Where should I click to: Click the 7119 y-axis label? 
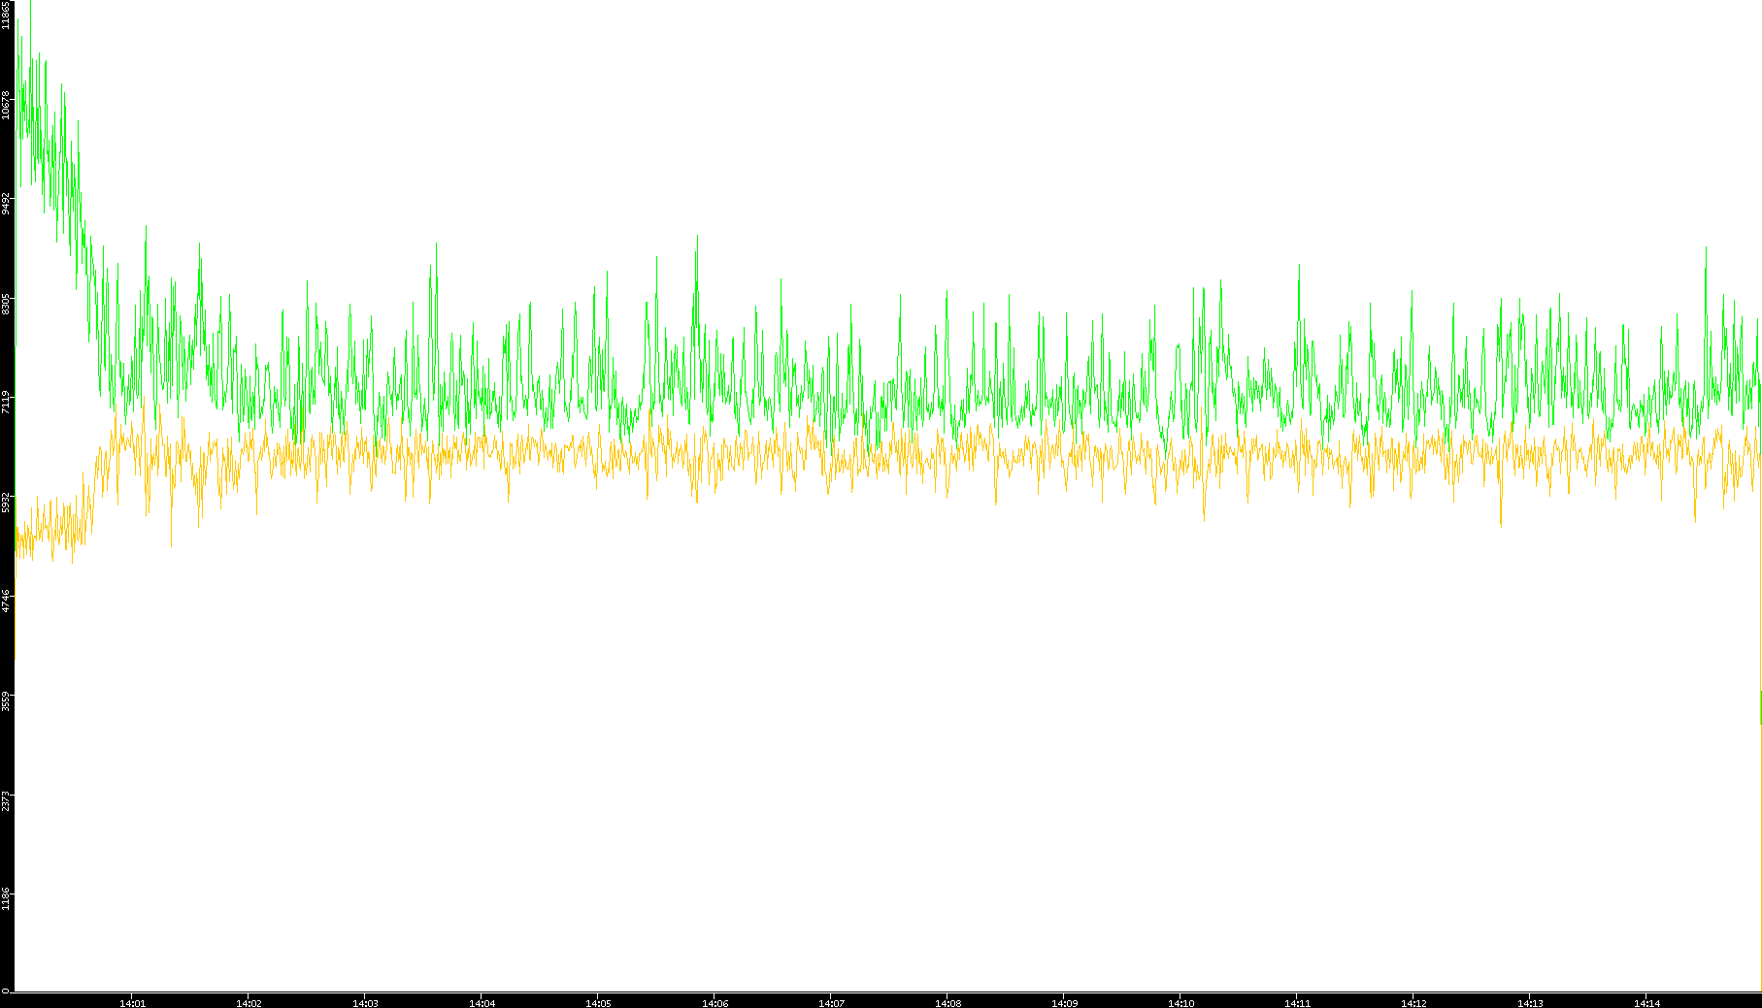(x=6, y=402)
